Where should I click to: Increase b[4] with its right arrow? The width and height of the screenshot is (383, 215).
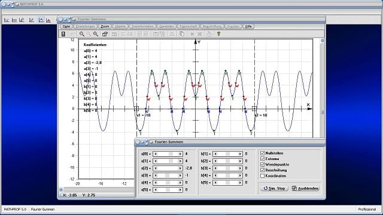pos(240,175)
